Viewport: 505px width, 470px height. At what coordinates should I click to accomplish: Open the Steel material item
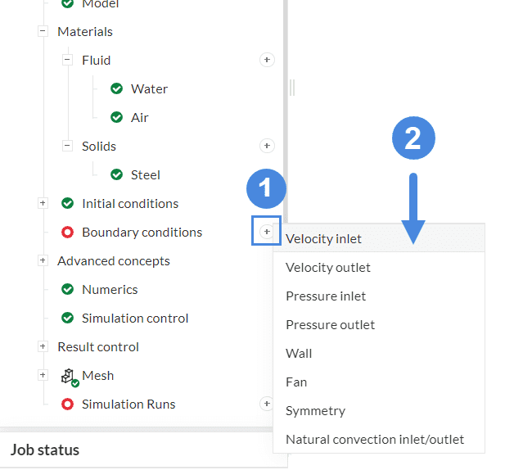click(145, 174)
